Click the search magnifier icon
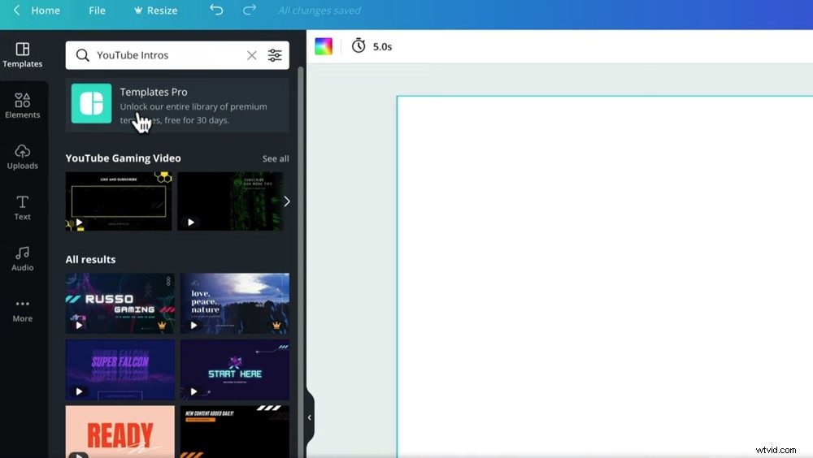The image size is (813, 458). (82, 55)
